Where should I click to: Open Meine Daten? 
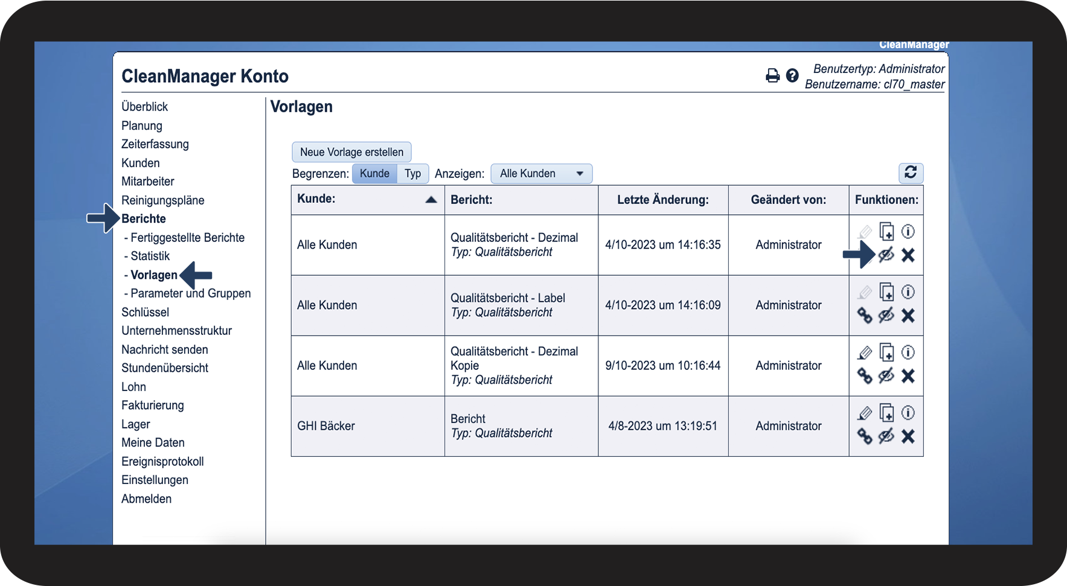coord(153,442)
